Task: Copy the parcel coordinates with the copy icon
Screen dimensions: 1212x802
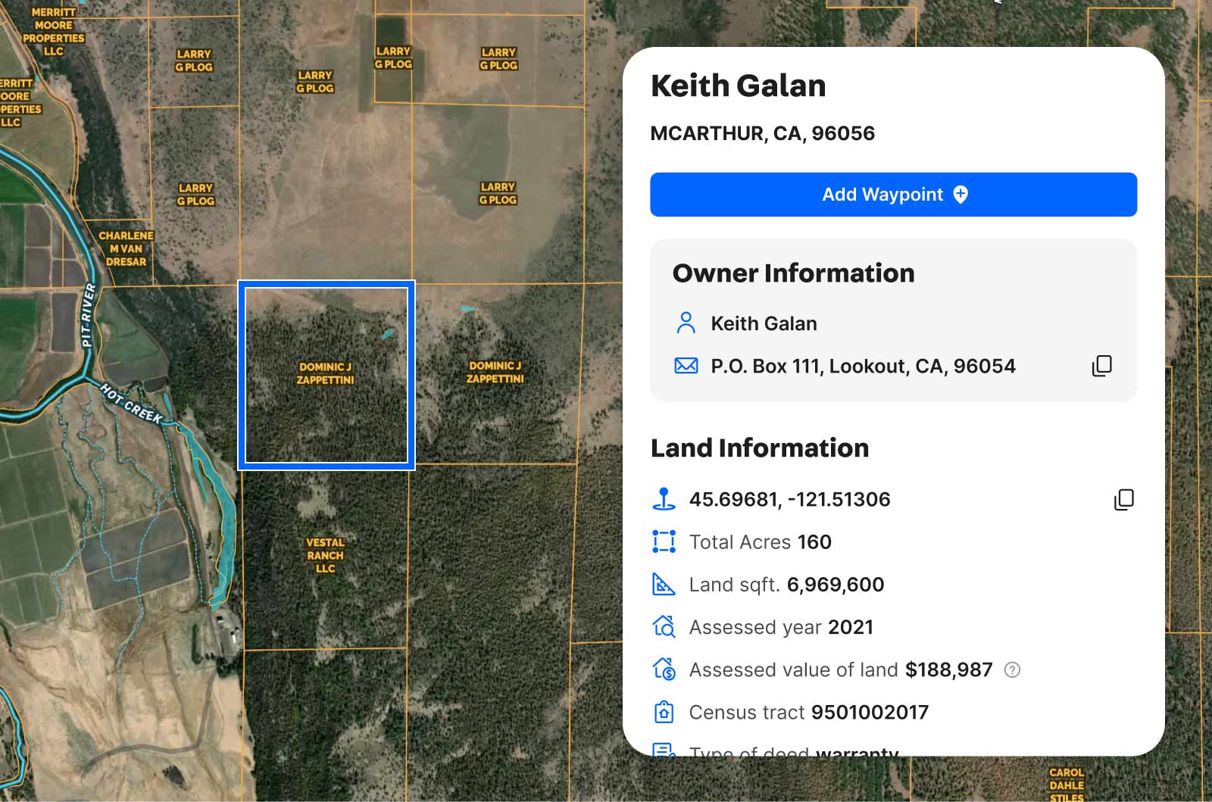Action: click(1125, 499)
